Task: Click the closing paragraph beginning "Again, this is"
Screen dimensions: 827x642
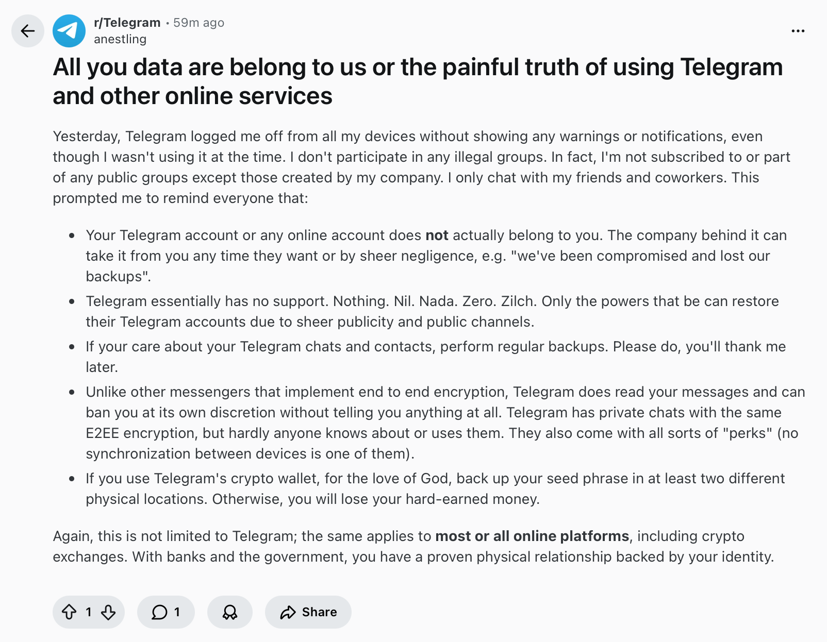Action: coord(412,546)
